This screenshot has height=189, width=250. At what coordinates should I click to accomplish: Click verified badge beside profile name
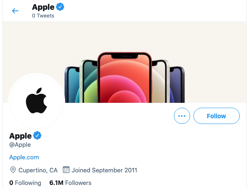[38, 135]
